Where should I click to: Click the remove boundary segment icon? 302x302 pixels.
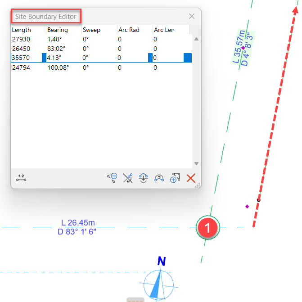tap(128, 177)
